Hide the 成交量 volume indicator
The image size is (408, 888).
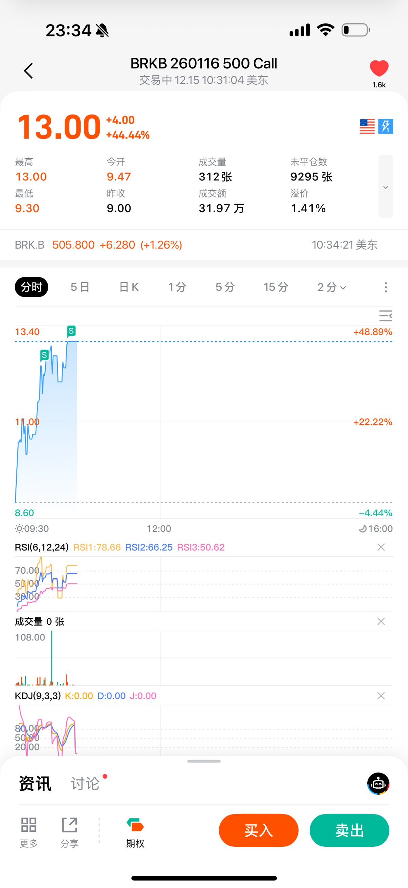(x=381, y=621)
